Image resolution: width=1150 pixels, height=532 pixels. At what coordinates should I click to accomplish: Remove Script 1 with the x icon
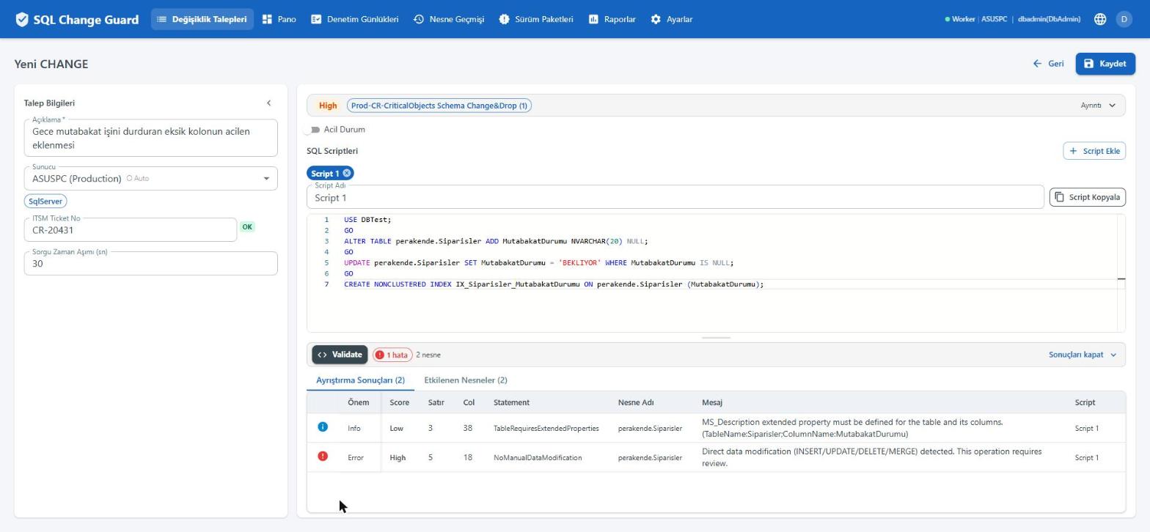coord(347,173)
